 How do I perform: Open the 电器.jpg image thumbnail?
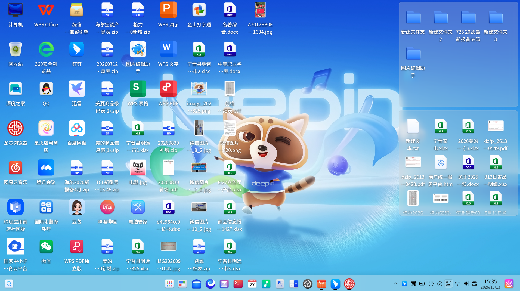138,168
